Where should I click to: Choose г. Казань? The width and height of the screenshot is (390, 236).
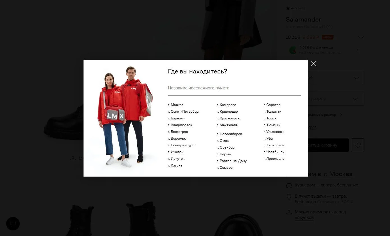[x=175, y=165]
